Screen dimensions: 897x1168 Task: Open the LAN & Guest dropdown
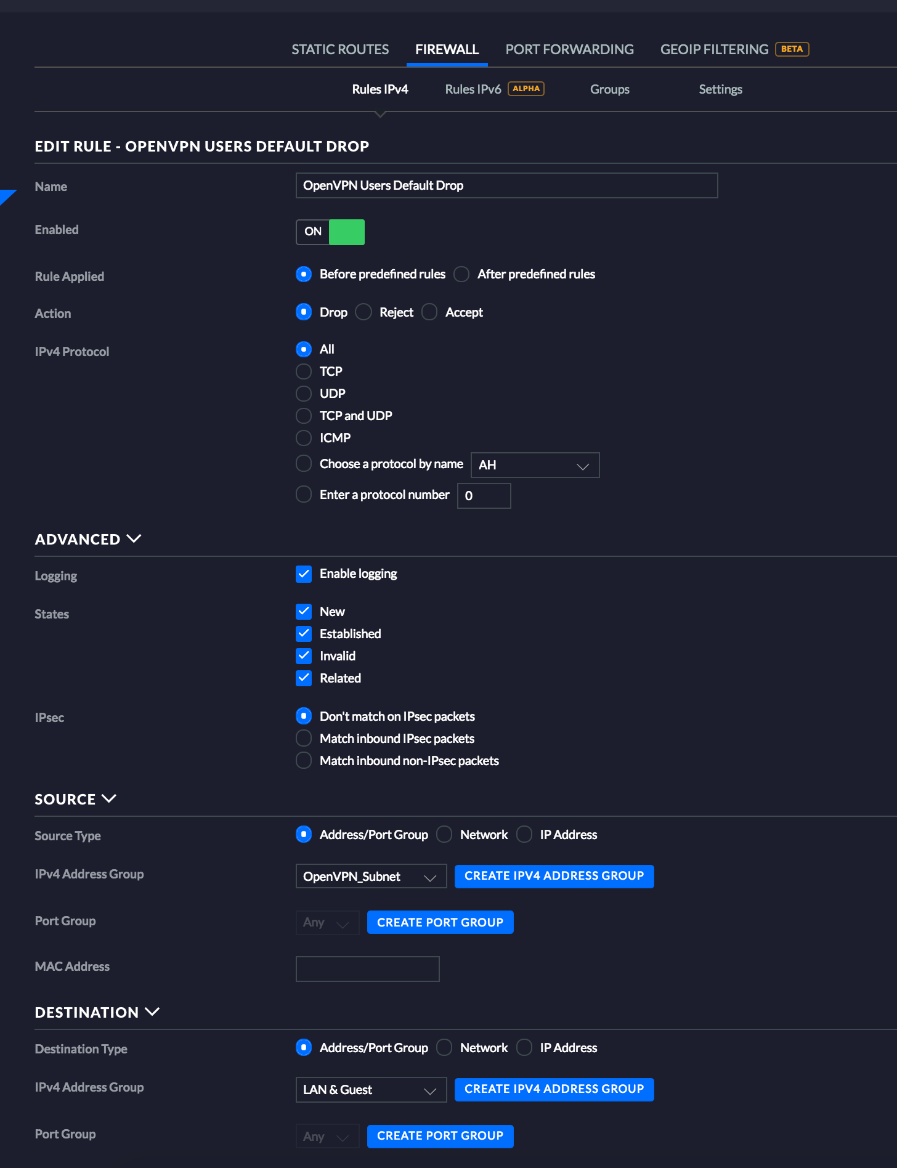(371, 1090)
